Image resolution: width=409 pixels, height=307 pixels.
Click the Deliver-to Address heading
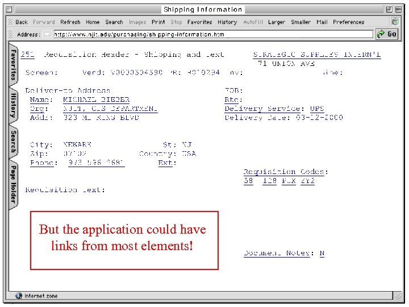[68, 90]
